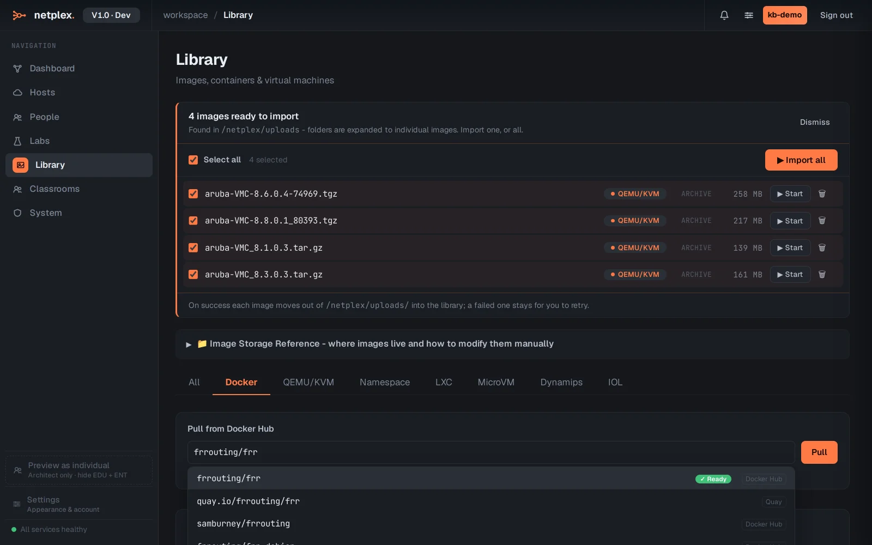Click the Library breadcrumb label
The image size is (872, 545).
(x=238, y=15)
